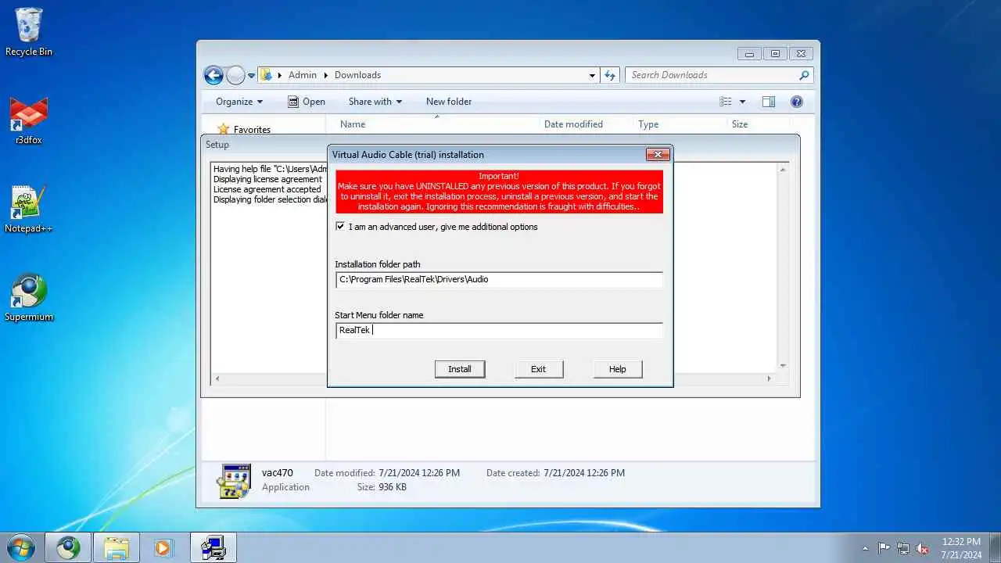Open recent locations dropdown arrow
This screenshot has width=1001, height=563.
(x=252, y=76)
